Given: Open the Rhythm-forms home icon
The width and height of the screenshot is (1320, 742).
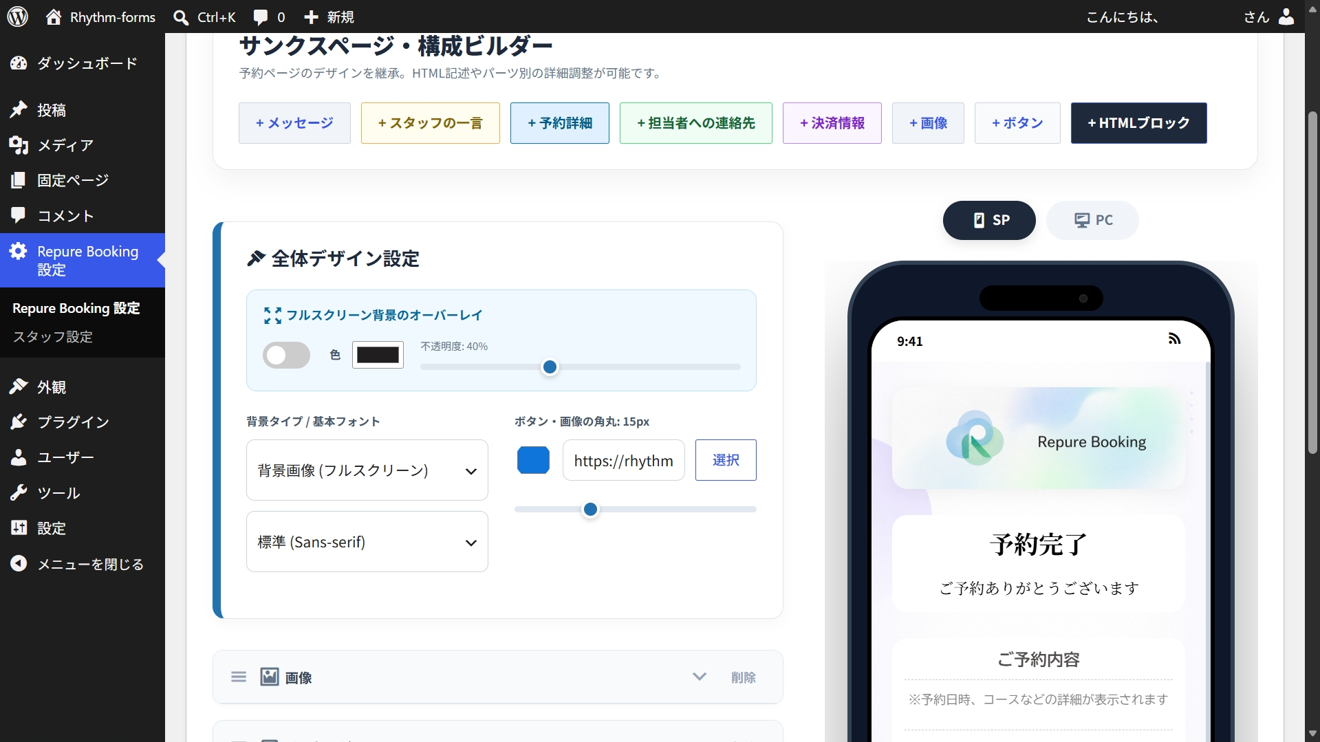Looking at the screenshot, I should click(54, 17).
